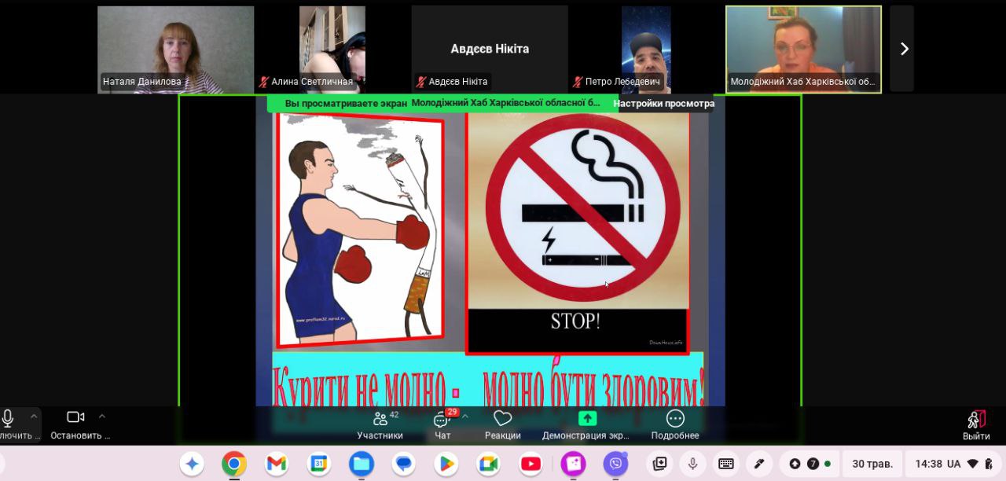Select Алина Светличная's video thumbnail
Viewport: 1006px width, 481px height.
(x=332, y=50)
